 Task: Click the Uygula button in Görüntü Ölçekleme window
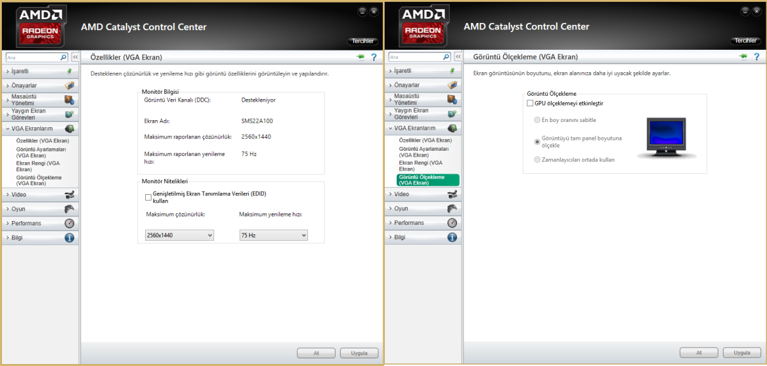(x=742, y=353)
